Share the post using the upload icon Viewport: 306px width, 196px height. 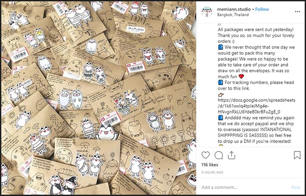tap(231, 155)
